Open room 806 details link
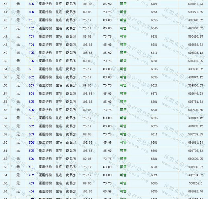Screen dimensions: 208x199 pyautogui.click(x=31, y=12)
